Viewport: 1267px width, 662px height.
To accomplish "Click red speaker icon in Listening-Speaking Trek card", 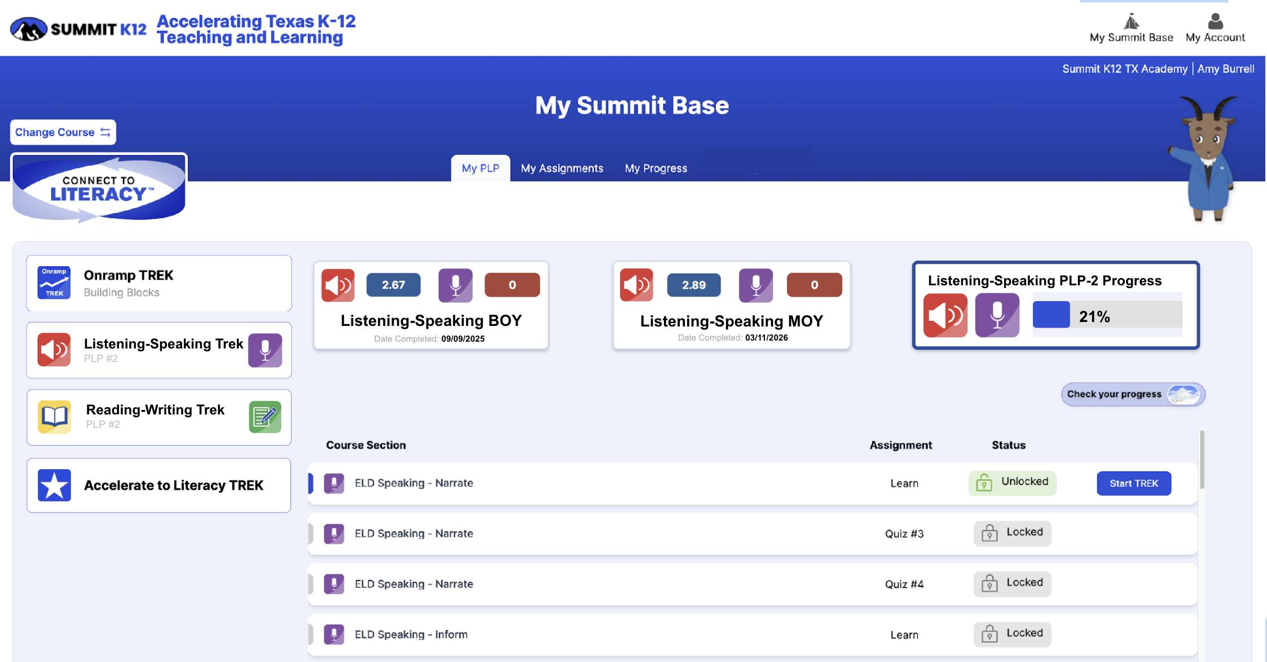I will 54,350.
